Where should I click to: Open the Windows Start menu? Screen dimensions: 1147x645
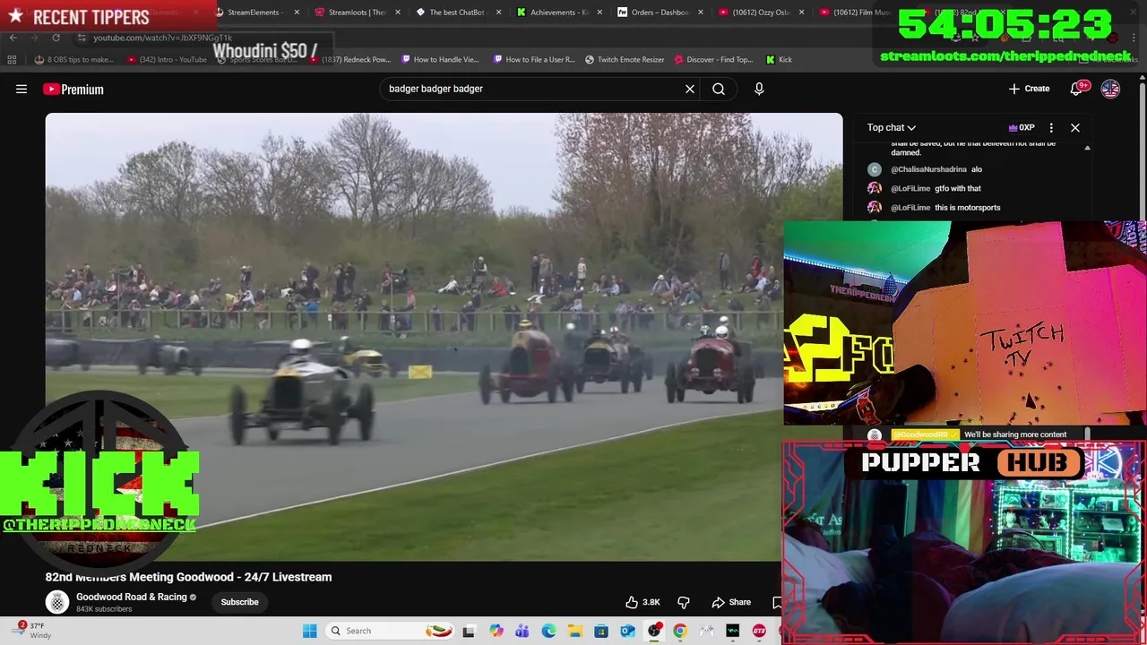point(309,631)
